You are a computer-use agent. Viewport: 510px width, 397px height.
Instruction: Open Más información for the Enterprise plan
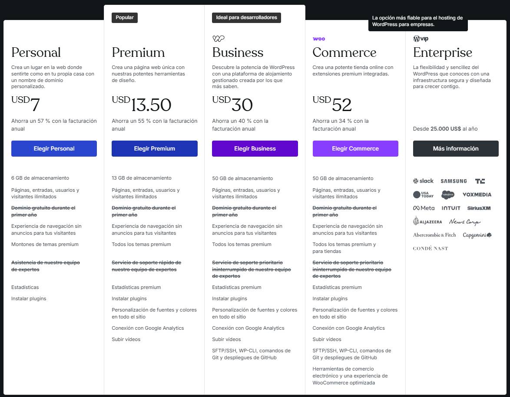pyautogui.click(x=456, y=148)
